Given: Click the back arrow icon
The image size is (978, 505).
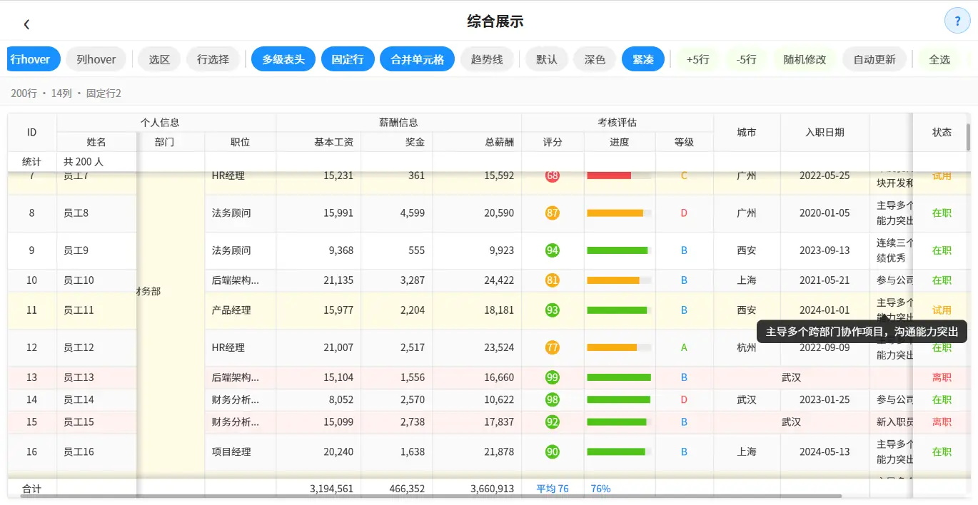Looking at the screenshot, I should 26,24.
